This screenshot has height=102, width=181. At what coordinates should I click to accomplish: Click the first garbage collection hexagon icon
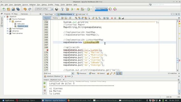[x=110, y=9]
